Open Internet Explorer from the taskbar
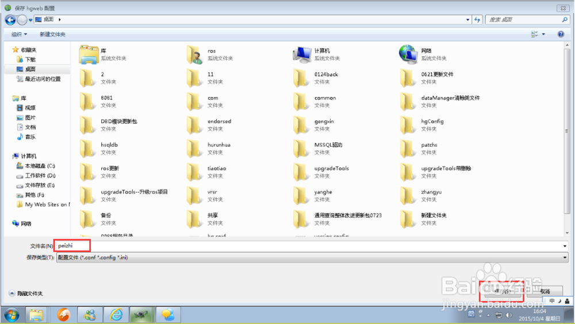Image resolution: width=575 pixels, height=324 pixels. [x=116, y=315]
